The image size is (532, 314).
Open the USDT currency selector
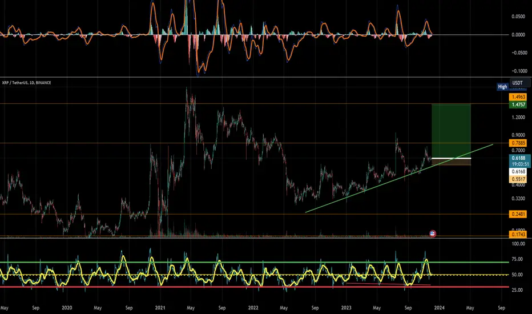(x=519, y=83)
